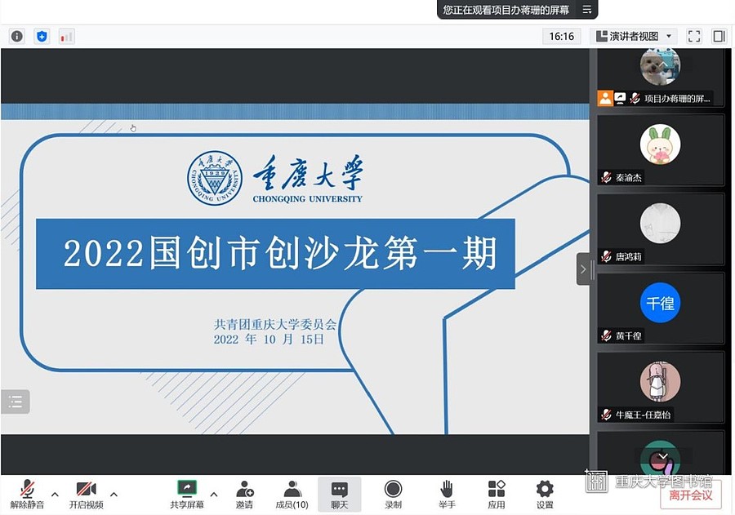Click the slide date 2022 年 10 月 15日
The height and width of the screenshot is (515, 735).
269,340
